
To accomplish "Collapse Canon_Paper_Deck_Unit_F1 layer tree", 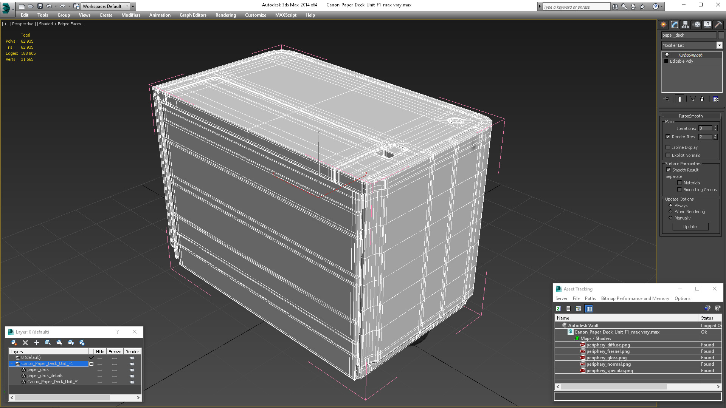I will pos(12,364).
